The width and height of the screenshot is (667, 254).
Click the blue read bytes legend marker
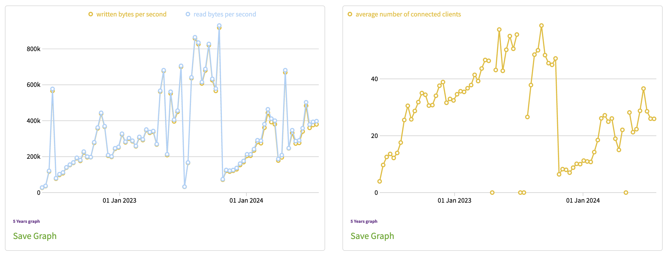pos(188,14)
